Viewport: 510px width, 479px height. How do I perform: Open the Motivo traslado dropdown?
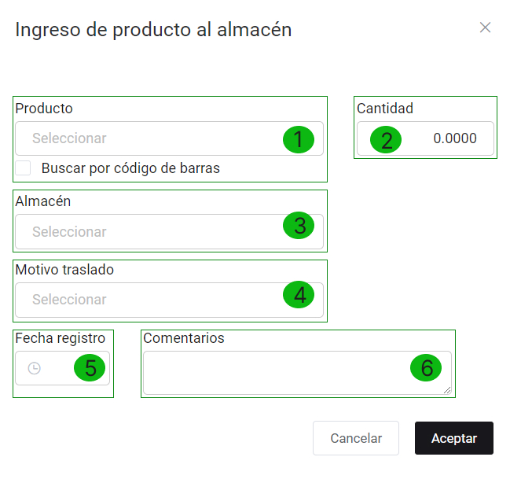coord(149,300)
